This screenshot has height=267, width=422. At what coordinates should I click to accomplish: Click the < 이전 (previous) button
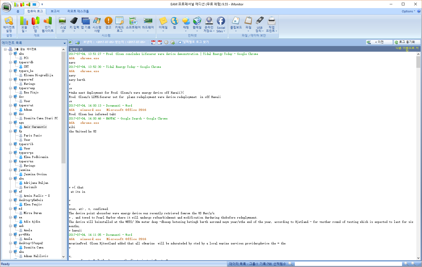379,42
